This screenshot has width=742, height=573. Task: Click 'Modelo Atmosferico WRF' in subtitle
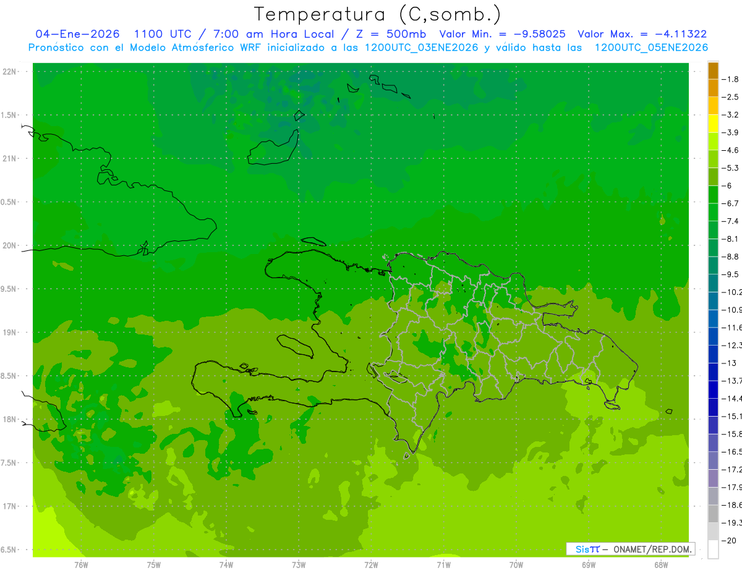click(x=188, y=48)
